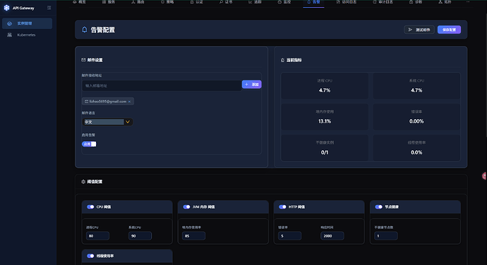The height and width of the screenshot is (265, 487).
Task: Click the 不健康节点数 field showing 1
Action: coord(386,236)
